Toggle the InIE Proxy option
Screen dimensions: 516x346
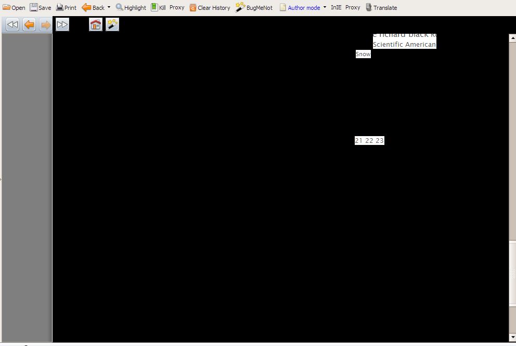tap(345, 8)
